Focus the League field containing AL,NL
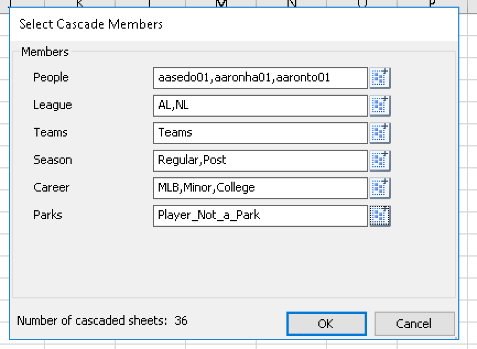Viewport: 477px width, 349px height. 260,106
